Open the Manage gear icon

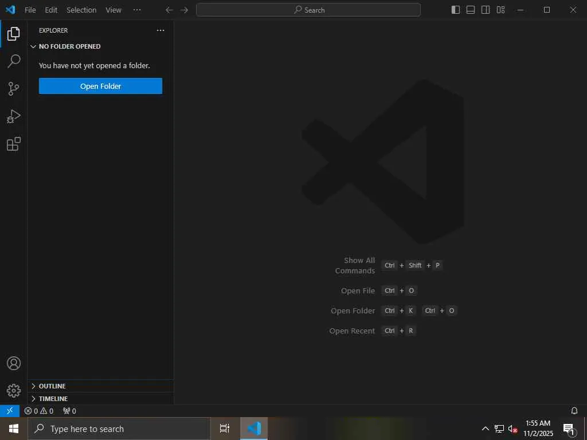click(x=14, y=391)
